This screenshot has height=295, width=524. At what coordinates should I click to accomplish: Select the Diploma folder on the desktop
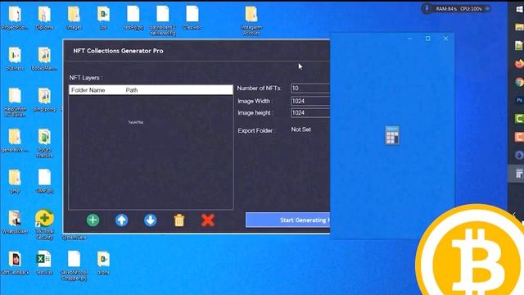(x=44, y=19)
